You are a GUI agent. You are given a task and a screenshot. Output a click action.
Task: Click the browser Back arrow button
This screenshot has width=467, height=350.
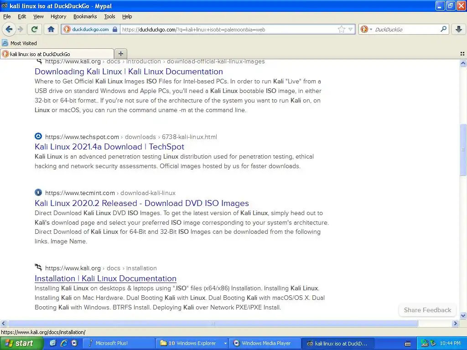(x=9, y=29)
